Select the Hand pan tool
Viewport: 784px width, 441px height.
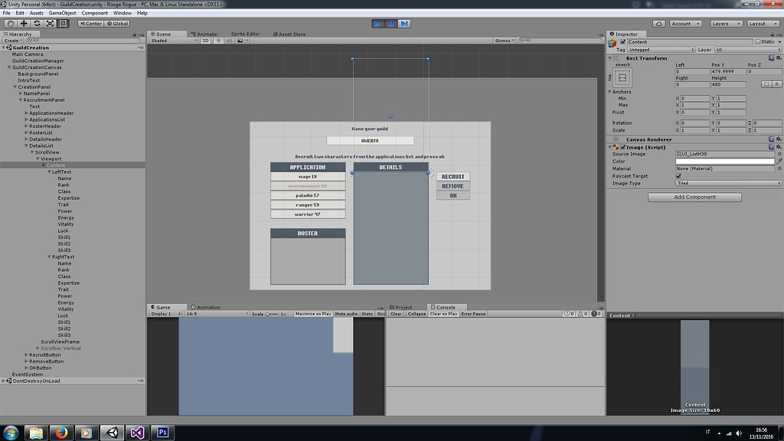coord(10,23)
